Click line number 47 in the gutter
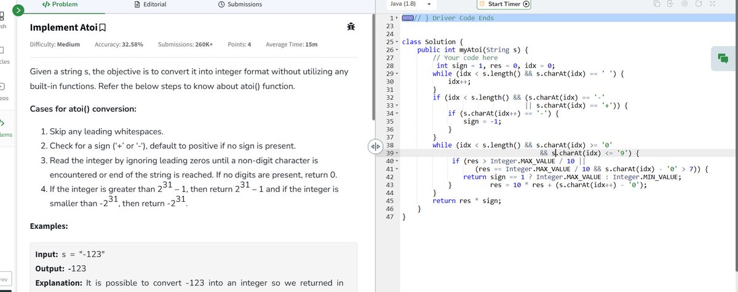The height and width of the screenshot is (292, 738). click(x=389, y=217)
